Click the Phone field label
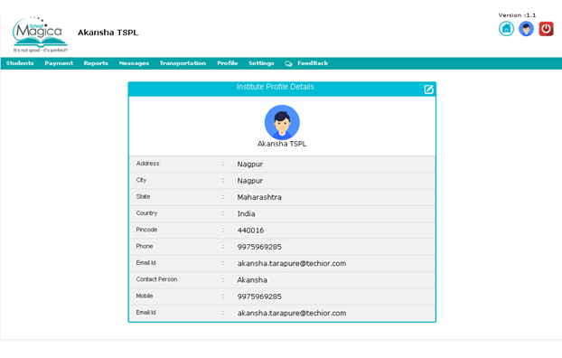 145,246
